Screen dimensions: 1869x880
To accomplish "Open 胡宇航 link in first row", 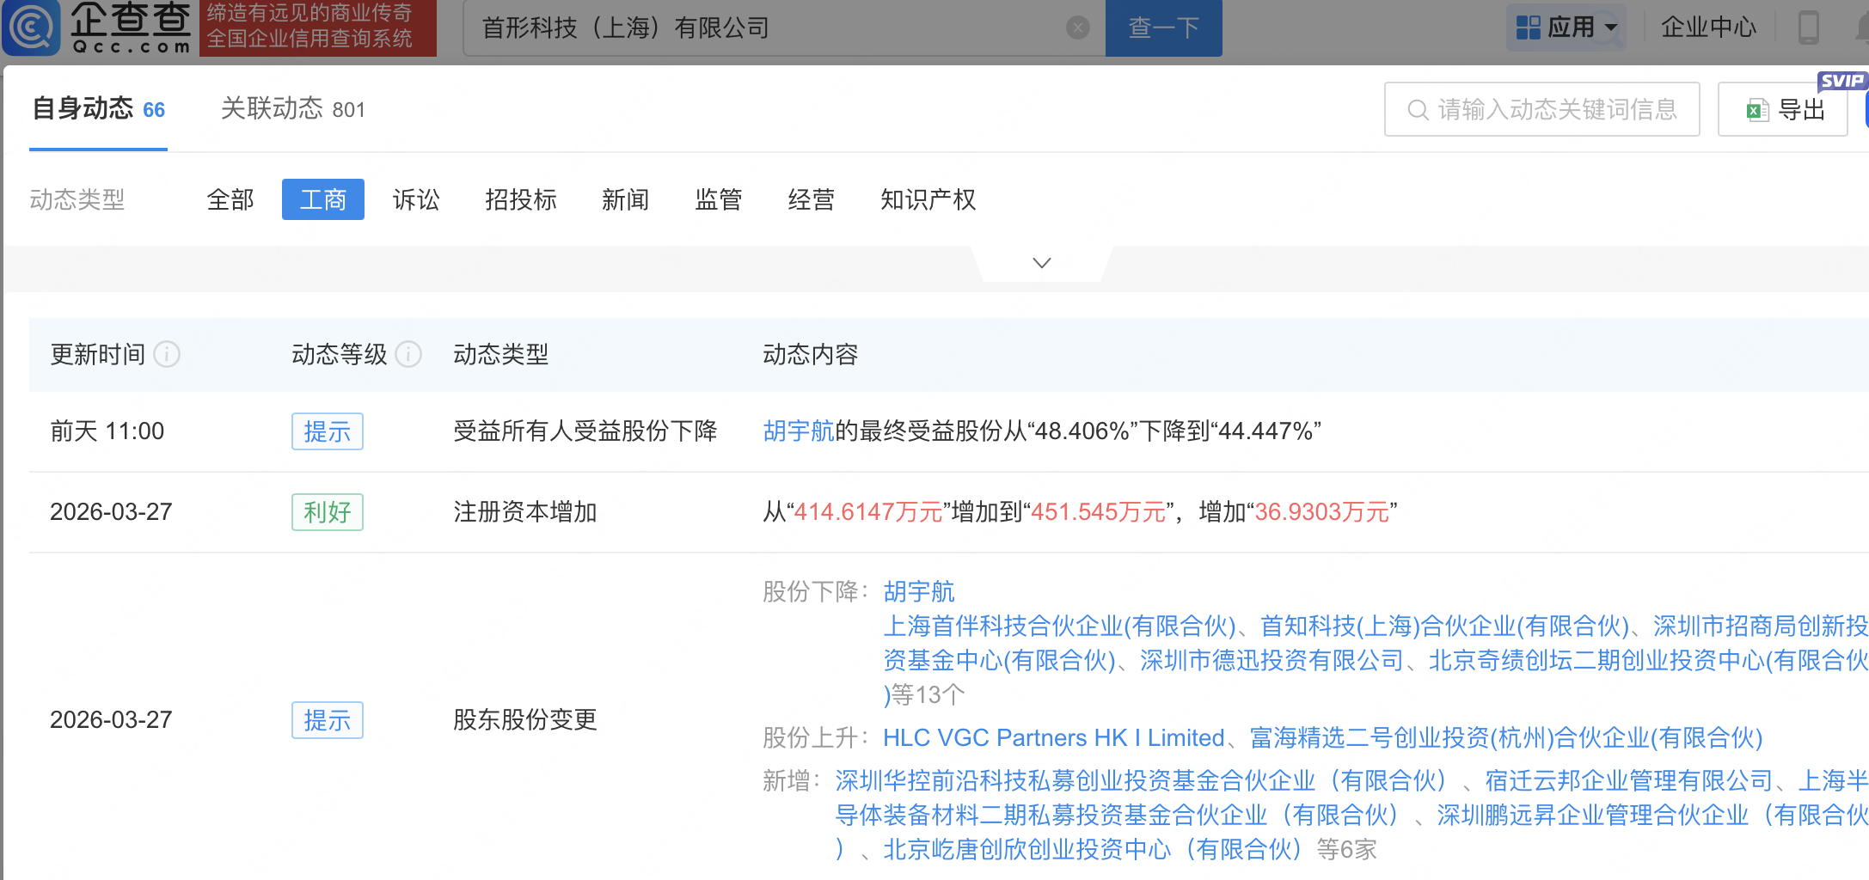I will [x=799, y=431].
